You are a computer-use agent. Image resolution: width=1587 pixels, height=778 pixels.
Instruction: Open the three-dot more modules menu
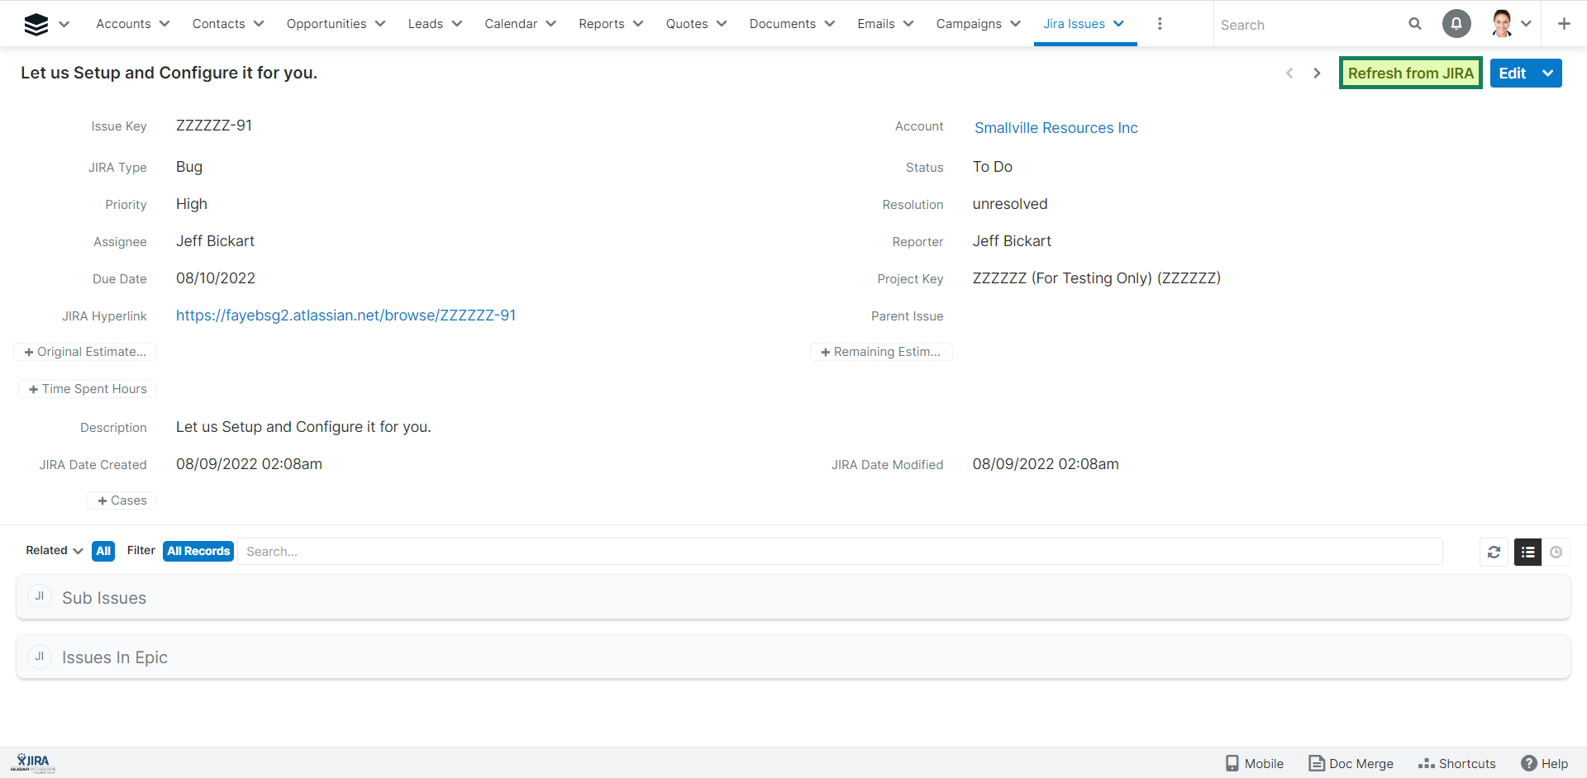pos(1160,24)
